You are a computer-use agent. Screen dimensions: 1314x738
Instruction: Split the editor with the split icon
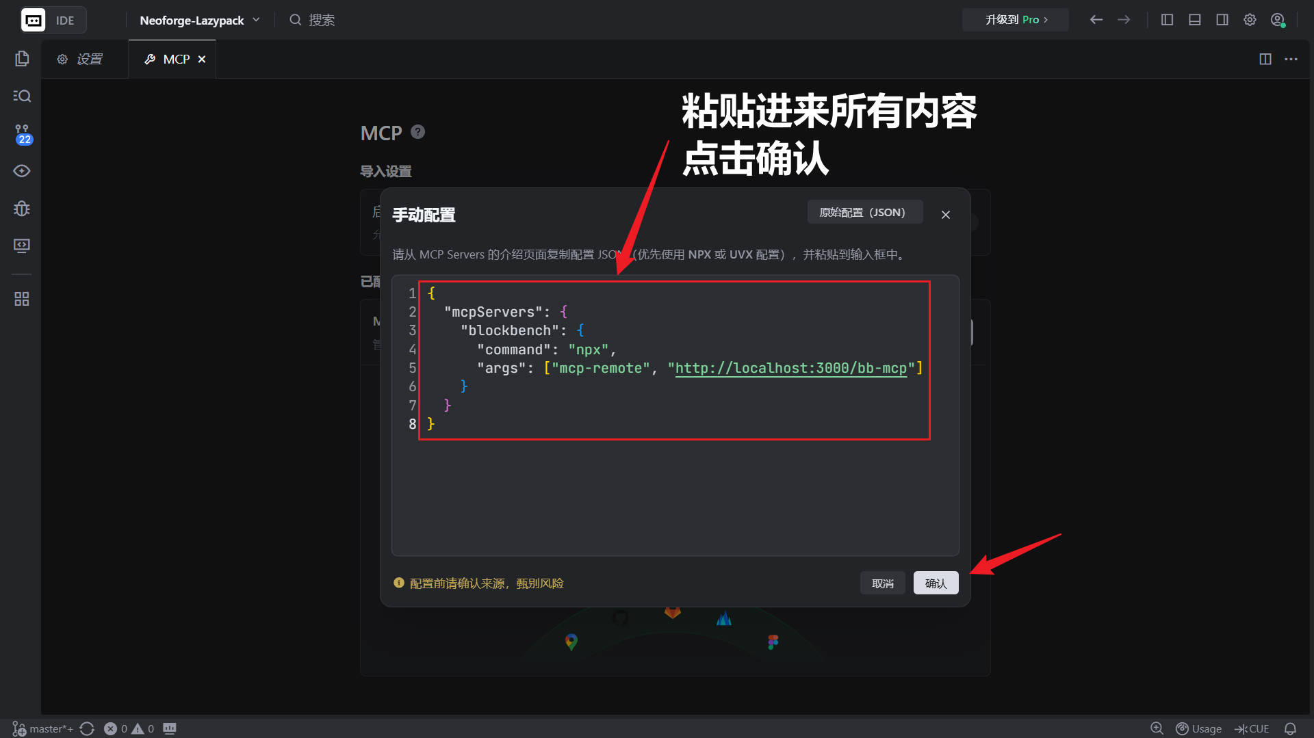click(1265, 59)
